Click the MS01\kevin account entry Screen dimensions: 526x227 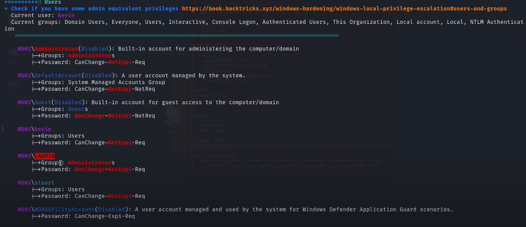34,129
